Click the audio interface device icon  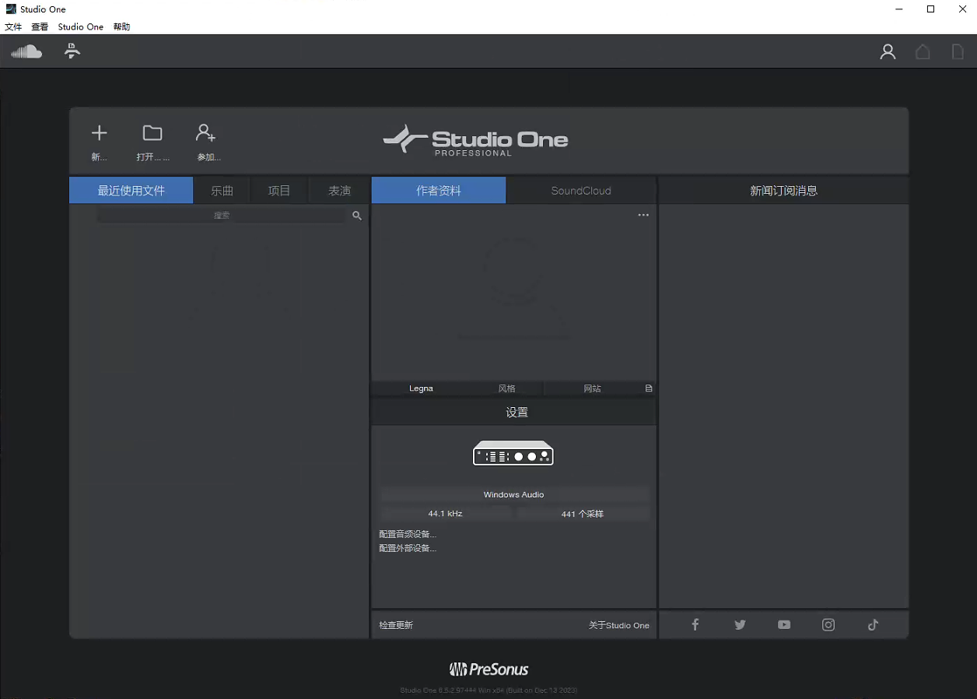coord(513,453)
